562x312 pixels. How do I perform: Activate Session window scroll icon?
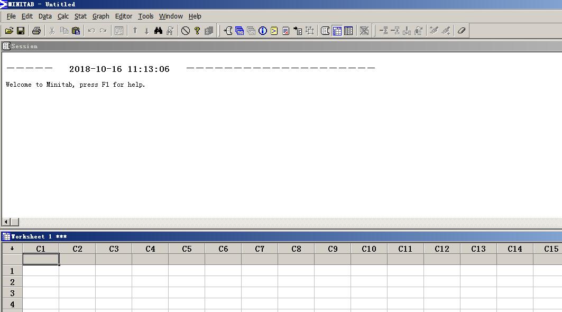click(325, 31)
